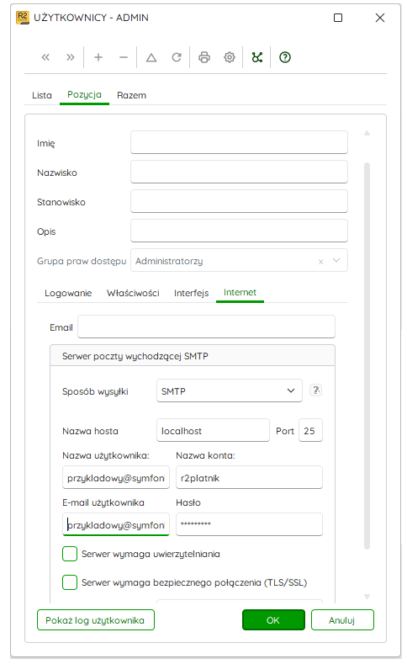This screenshot has width=407, height=664.
Task: Click the Hasło password field
Action: tap(249, 524)
